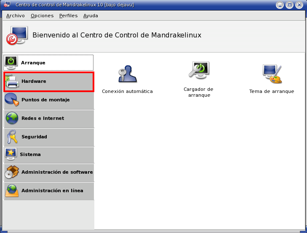Click the title bar application icon
The height and width of the screenshot is (233, 307).
[x=7, y=4]
